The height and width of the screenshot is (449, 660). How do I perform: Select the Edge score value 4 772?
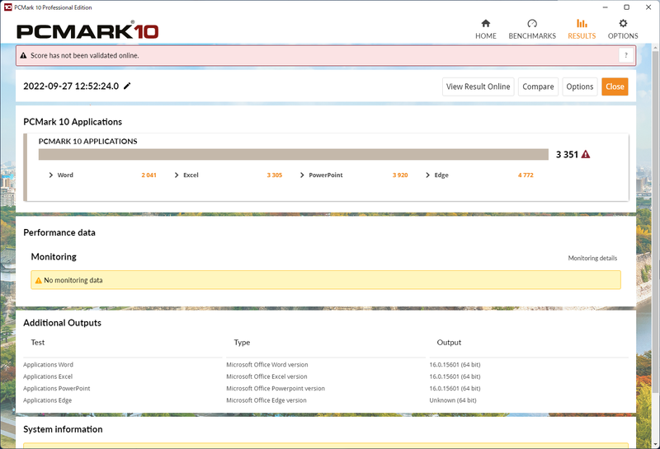point(526,175)
